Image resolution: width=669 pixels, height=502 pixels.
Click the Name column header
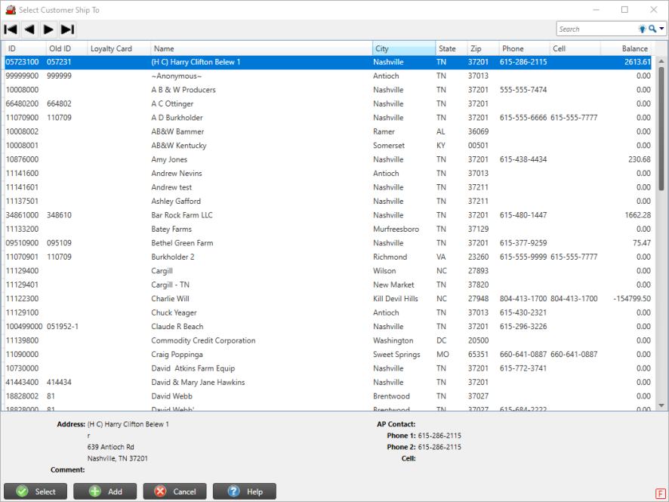[x=261, y=48]
